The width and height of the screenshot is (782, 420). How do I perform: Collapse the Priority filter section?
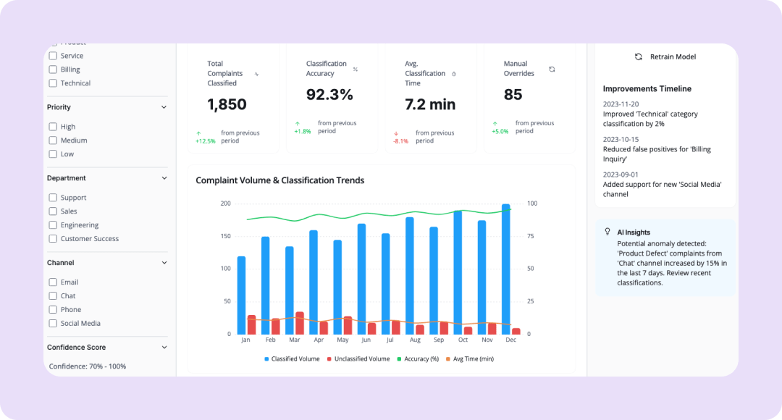(x=164, y=107)
